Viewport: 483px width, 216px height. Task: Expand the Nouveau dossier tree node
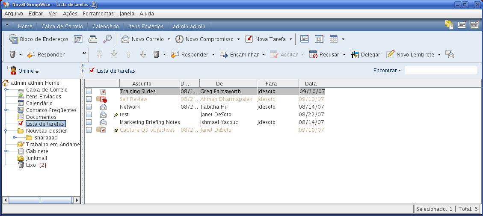(6, 130)
